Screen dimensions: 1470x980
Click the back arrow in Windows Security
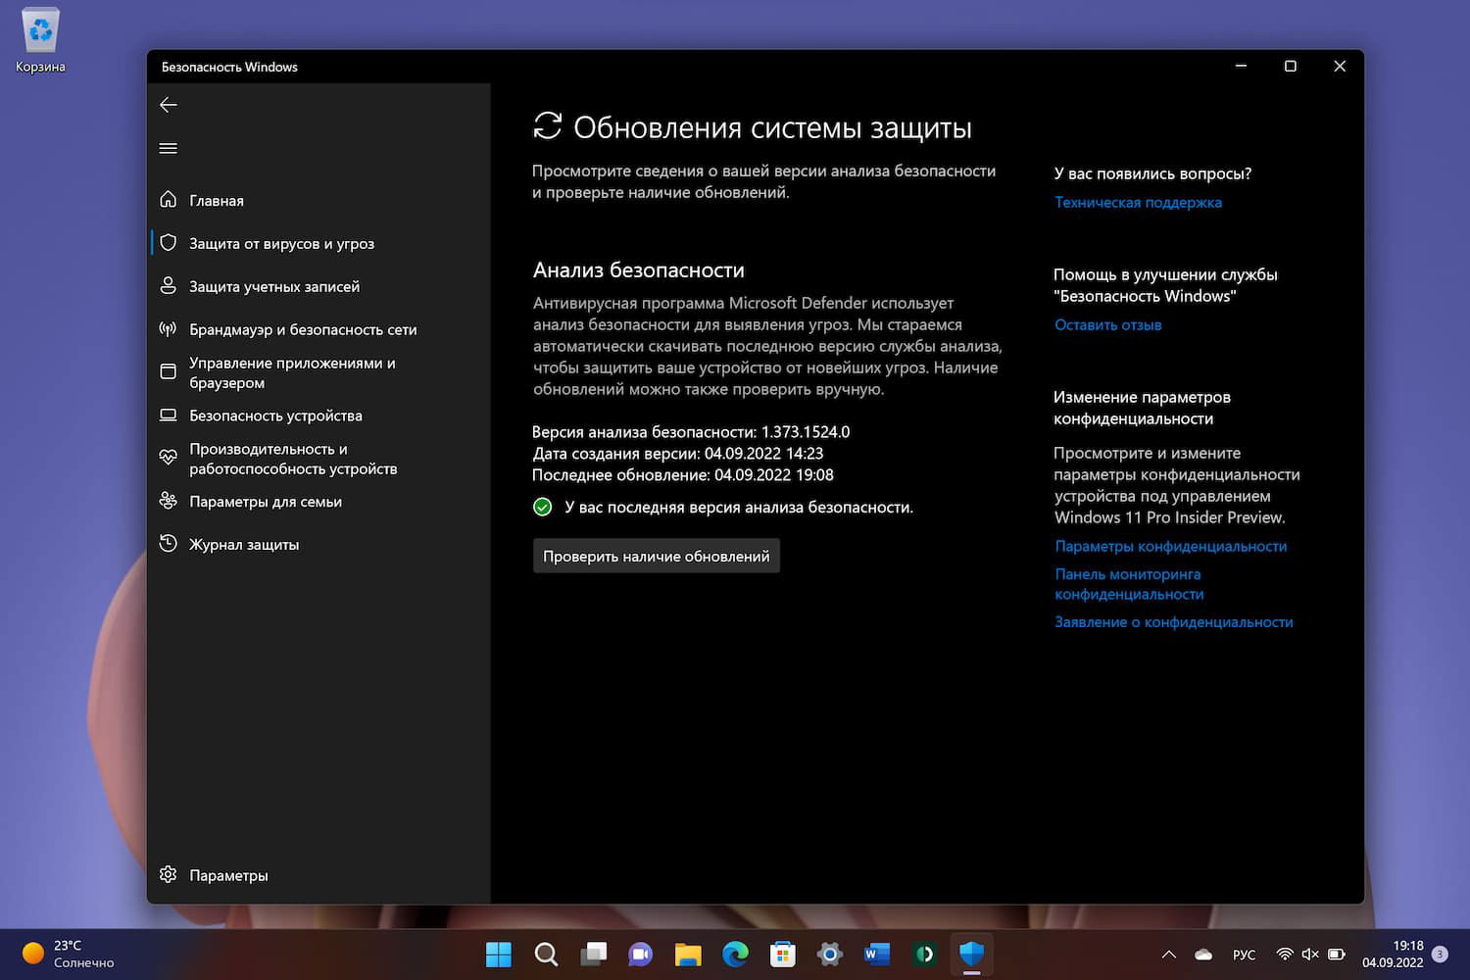pyautogui.click(x=169, y=105)
